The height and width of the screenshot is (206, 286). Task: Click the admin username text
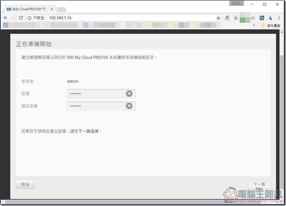point(73,81)
